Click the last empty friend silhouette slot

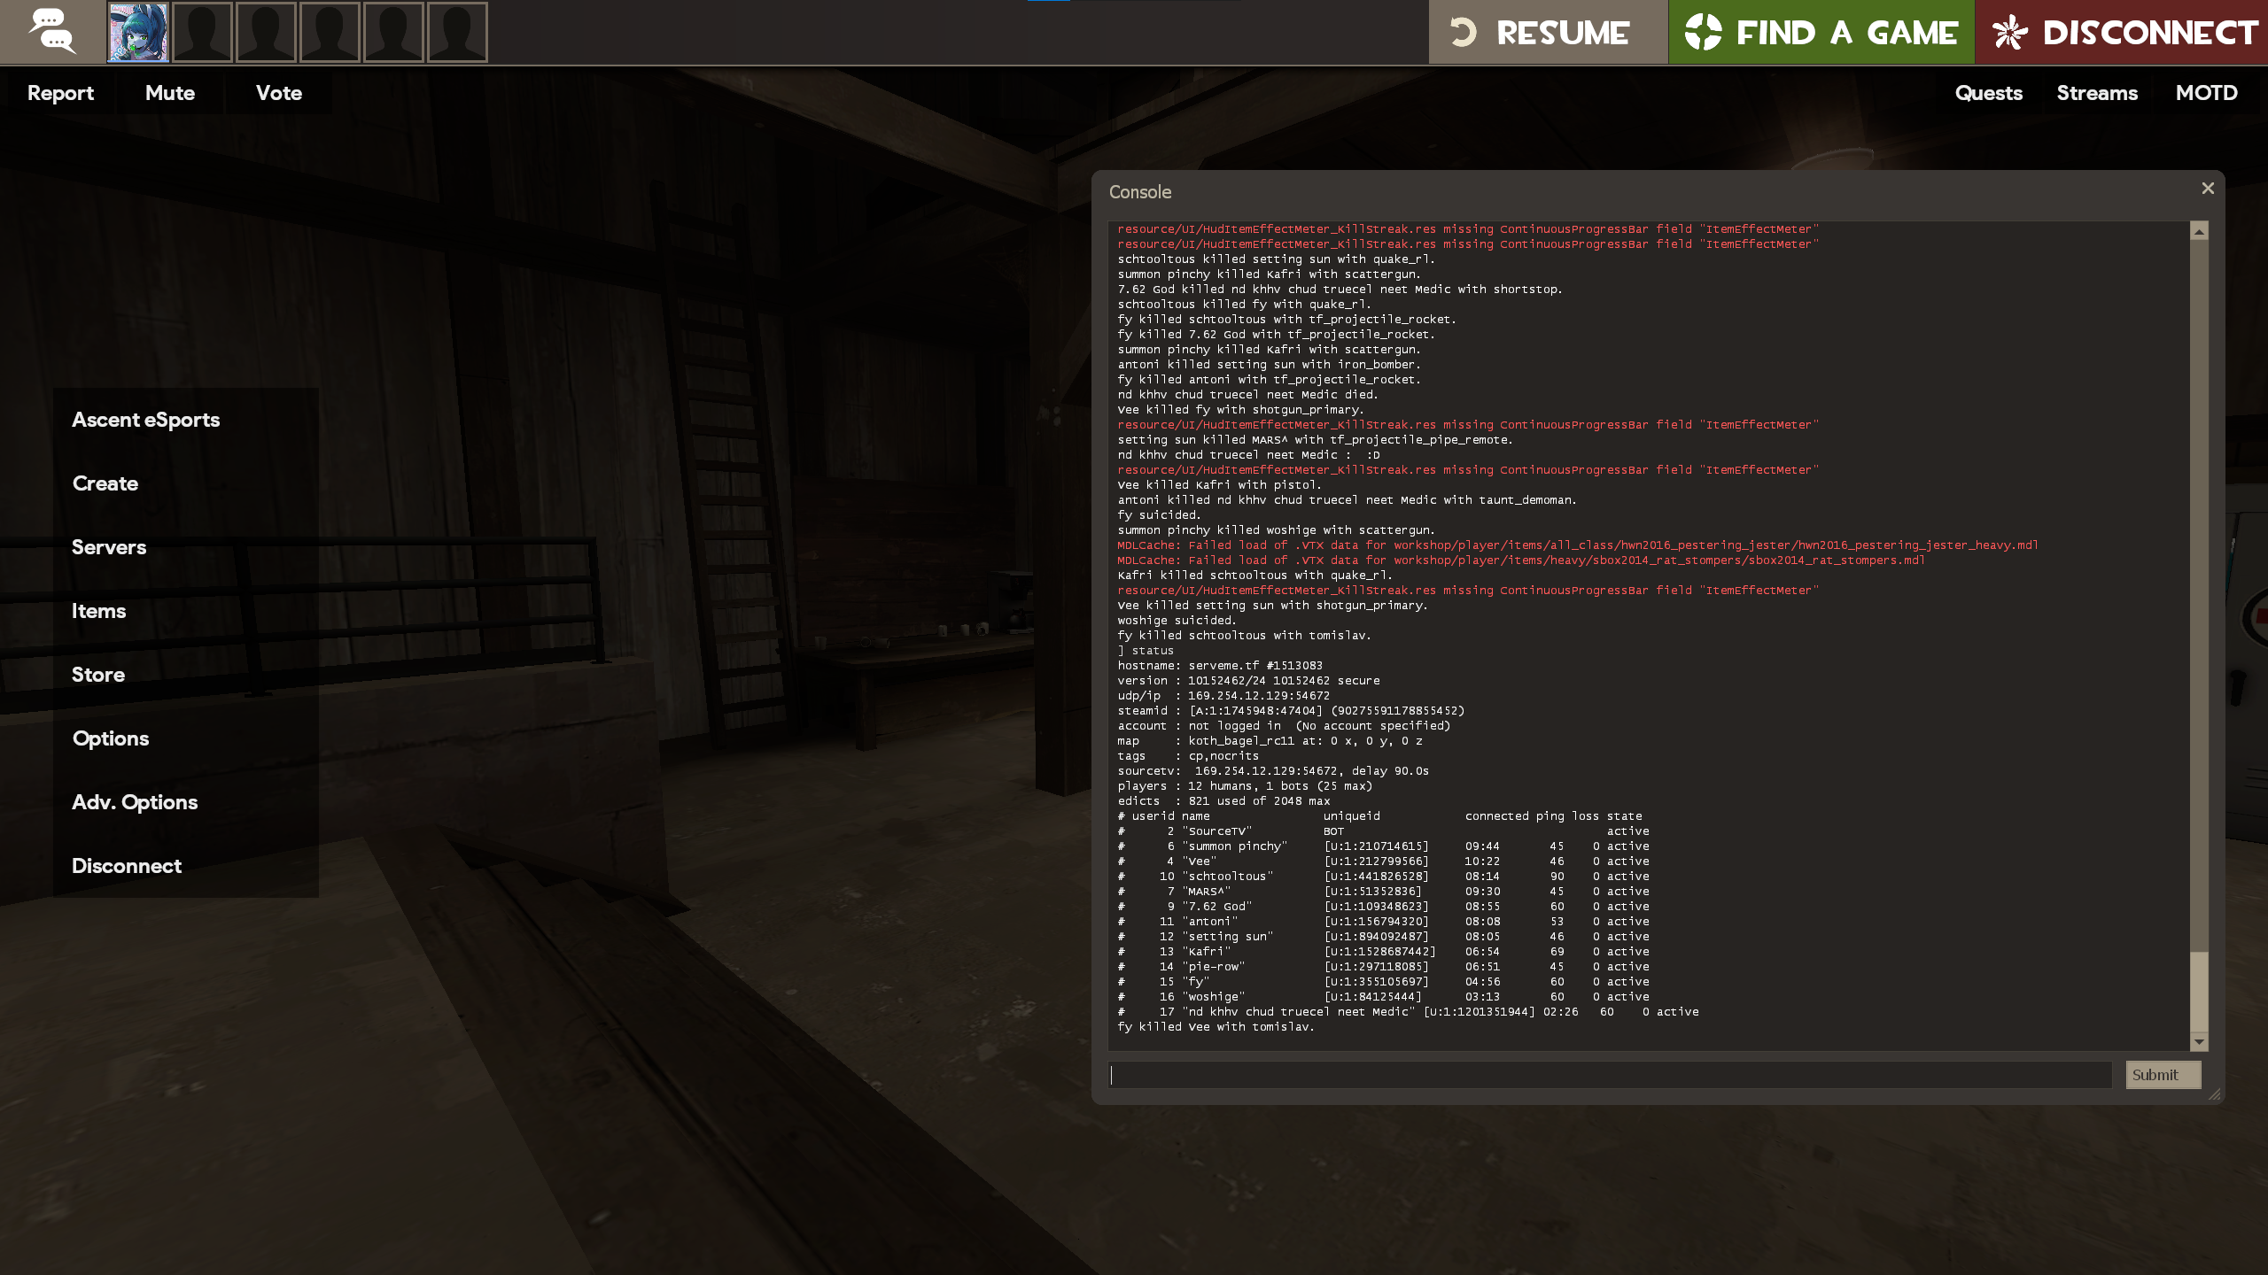457,32
